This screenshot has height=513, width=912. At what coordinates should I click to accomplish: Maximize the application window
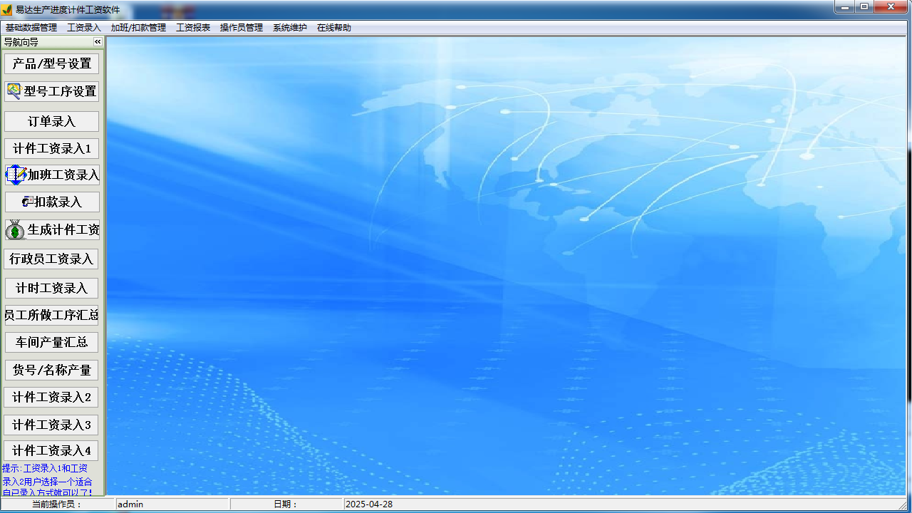[x=864, y=6]
